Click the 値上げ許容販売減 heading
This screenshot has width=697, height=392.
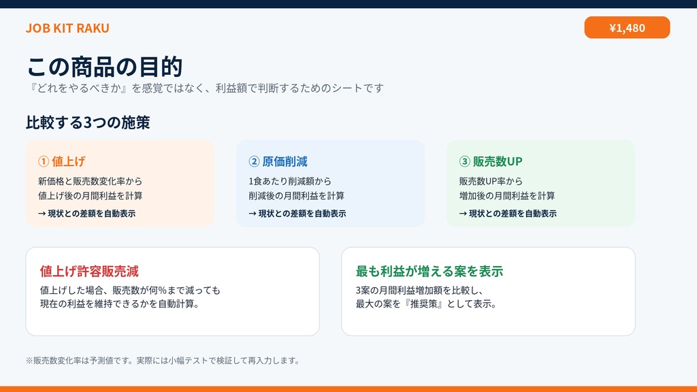click(x=89, y=271)
